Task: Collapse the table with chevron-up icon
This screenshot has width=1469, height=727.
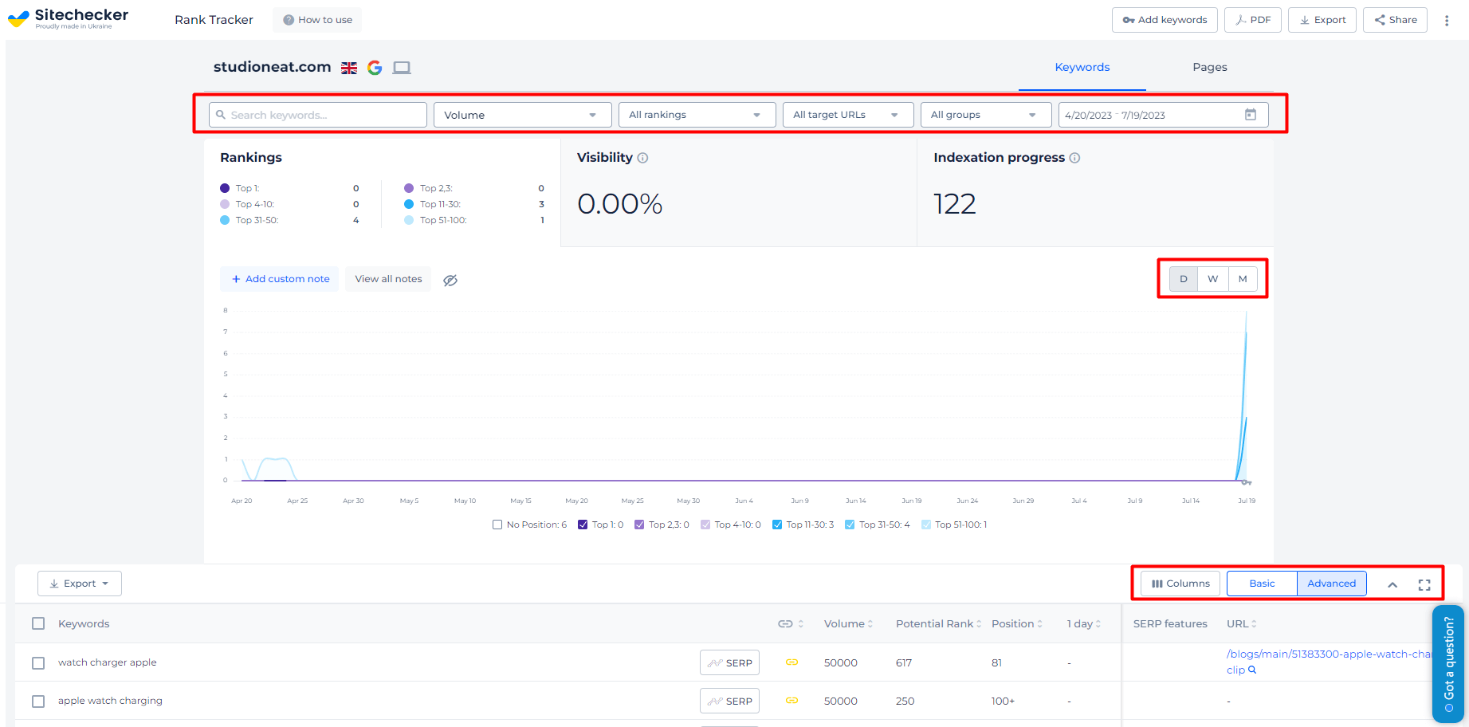Action: click(1392, 584)
